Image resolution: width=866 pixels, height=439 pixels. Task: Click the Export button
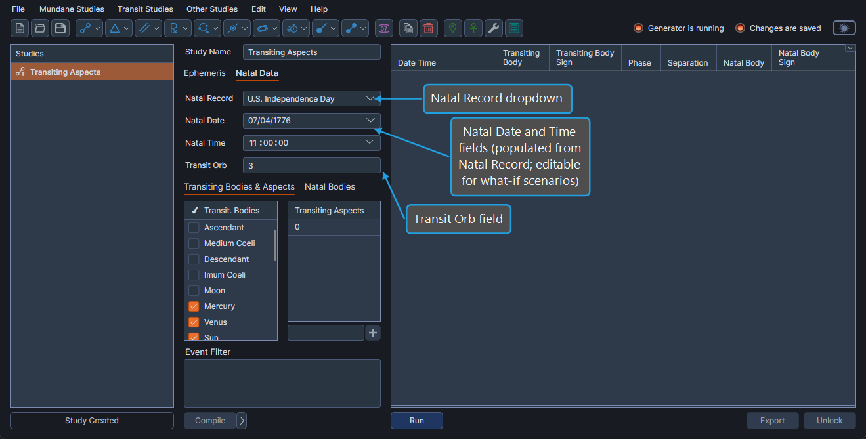point(773,421)
